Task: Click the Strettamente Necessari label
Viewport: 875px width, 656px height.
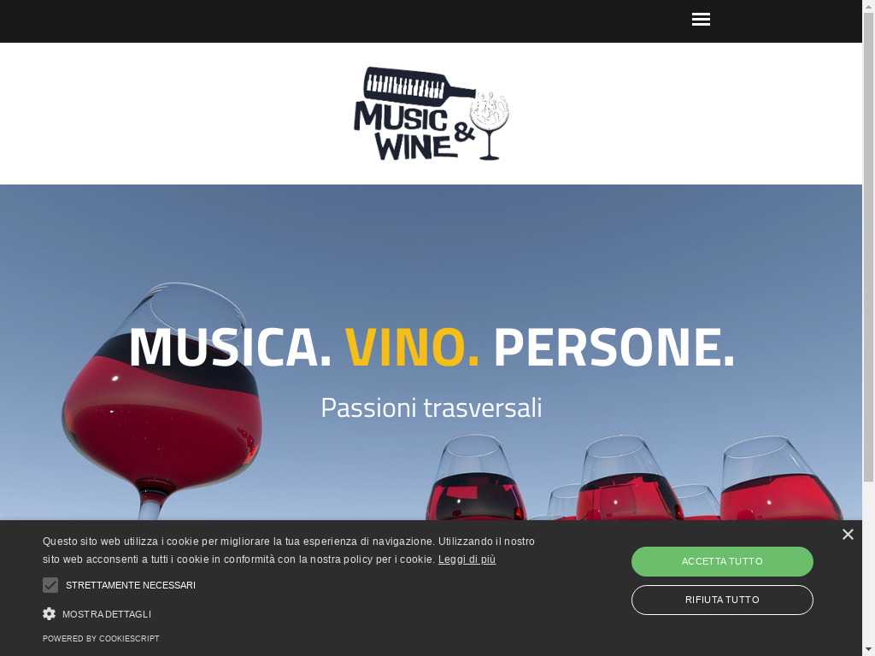Action: pyautogui.click(x=131, y=585)
